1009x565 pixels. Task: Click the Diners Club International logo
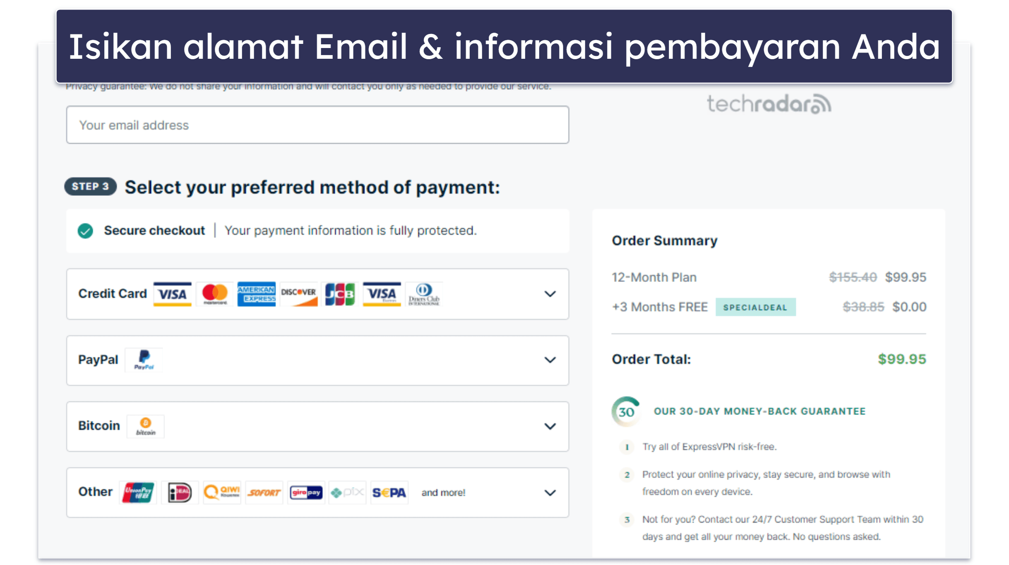(x=424, y=294)
